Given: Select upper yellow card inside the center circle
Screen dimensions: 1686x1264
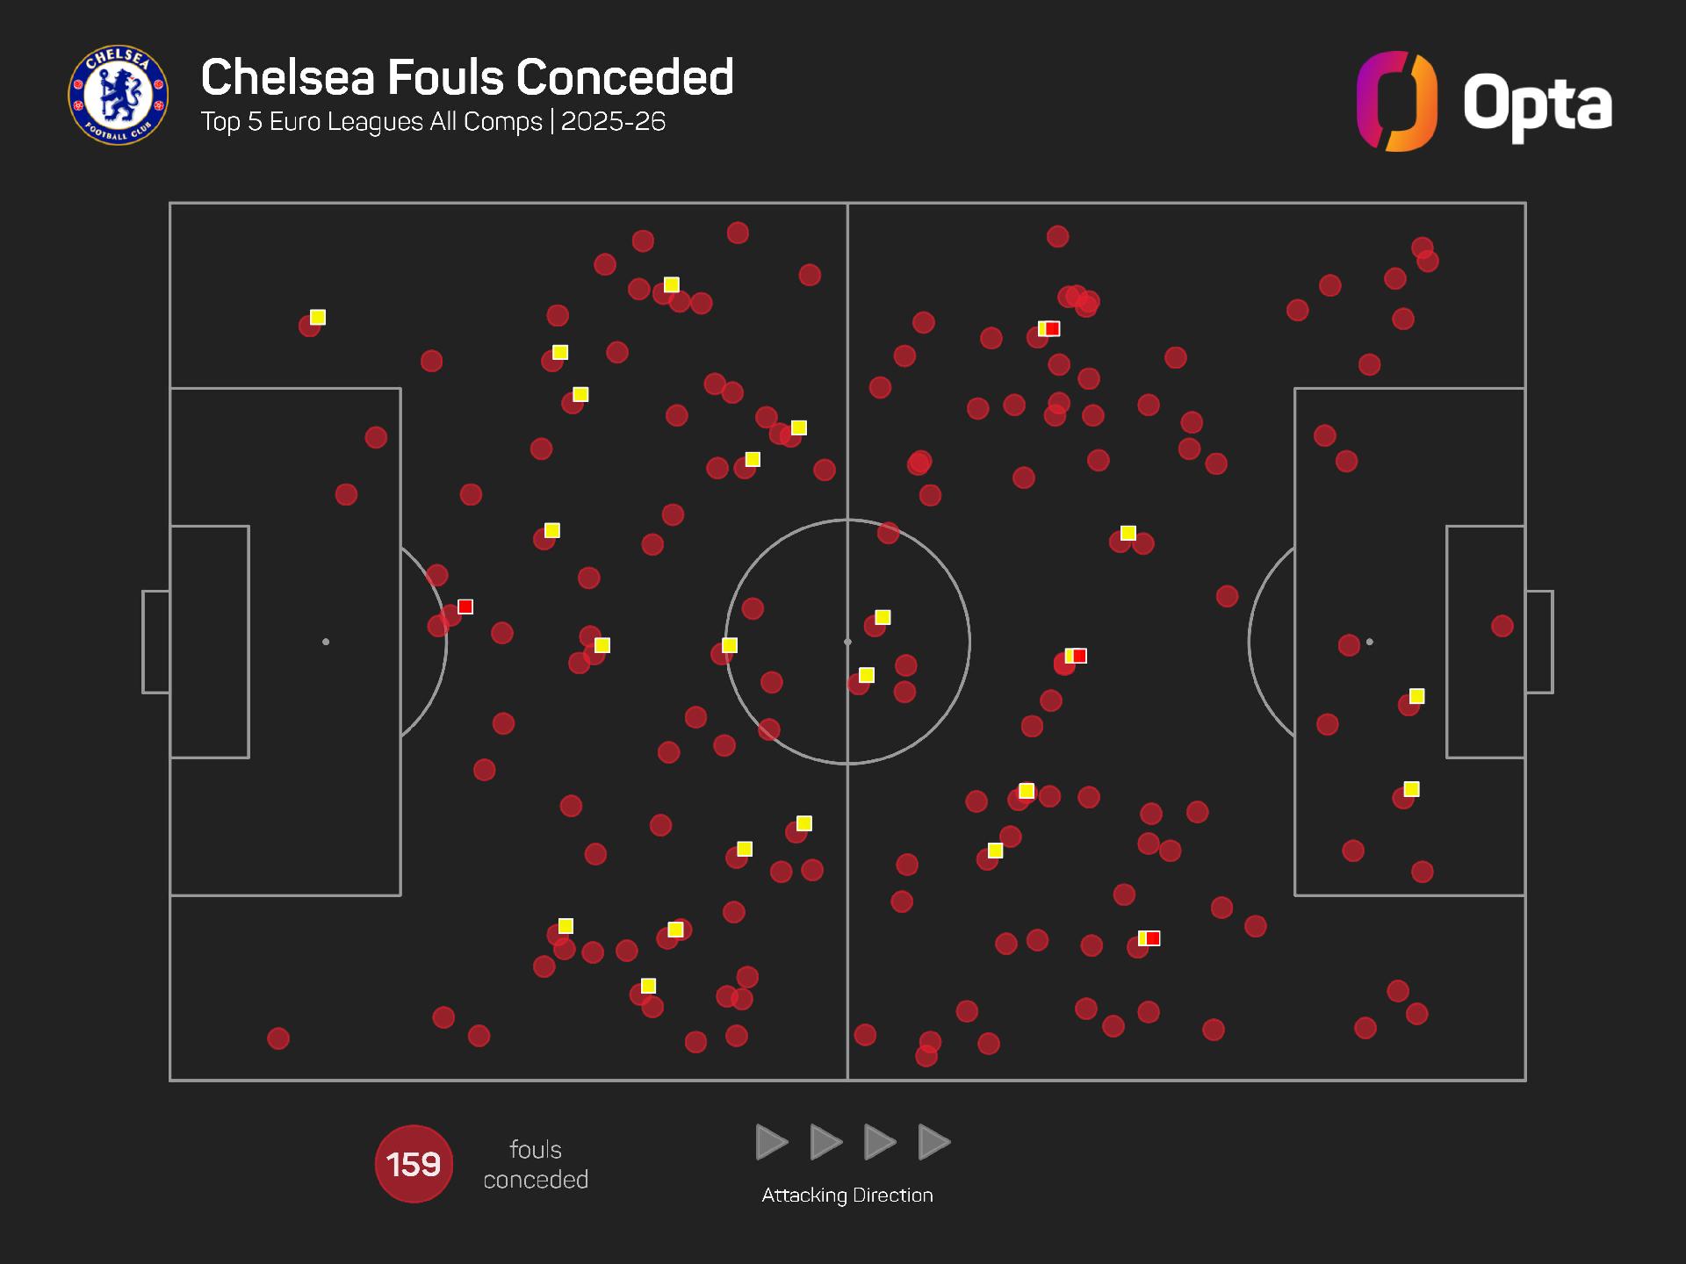Looking at the screenshot, I should click(883, 617).
